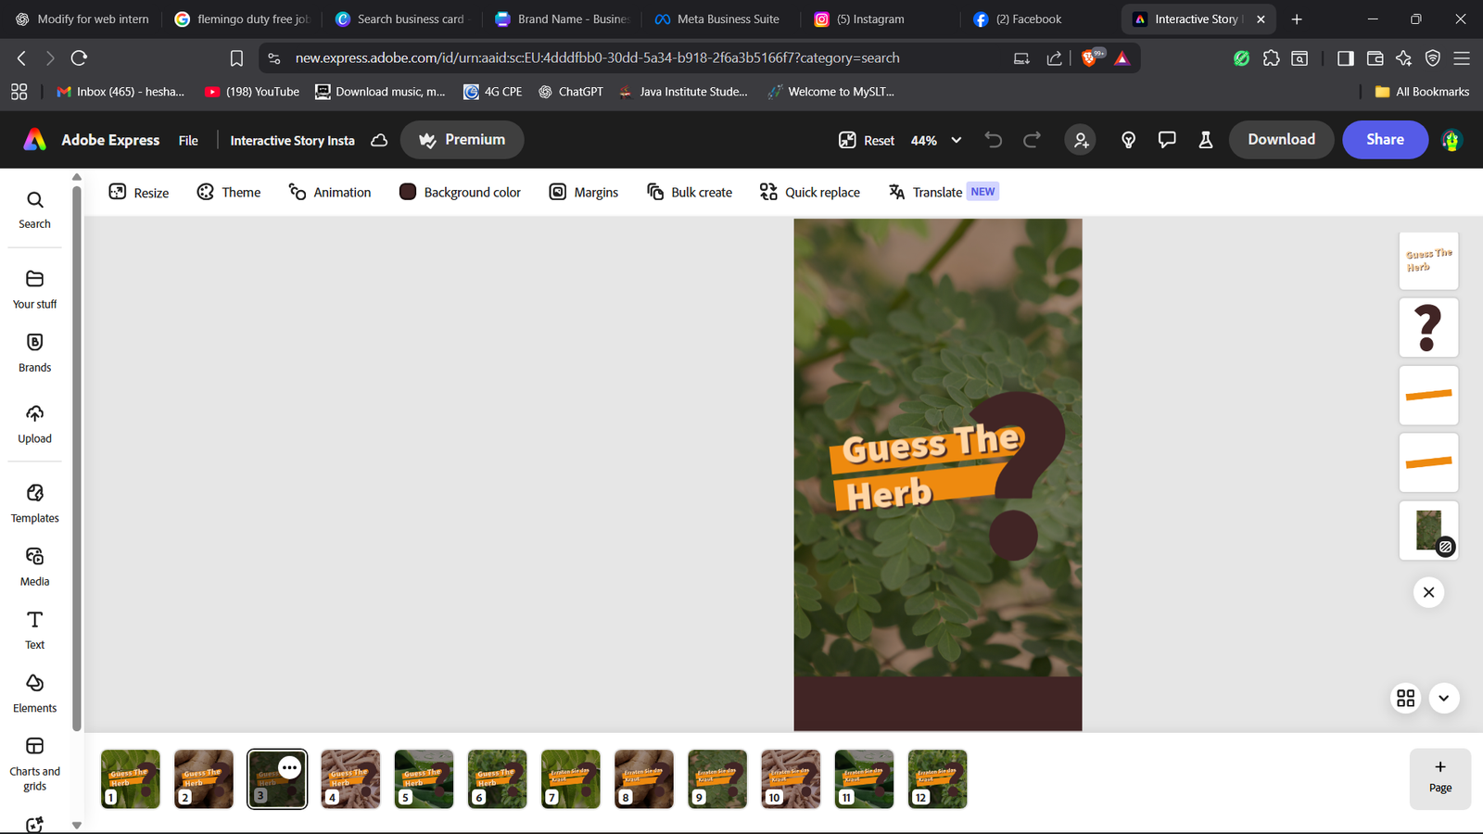This screenshot has height=834, width=1483.
Task: Click the Download button
Action: (x=1281, y=140)
